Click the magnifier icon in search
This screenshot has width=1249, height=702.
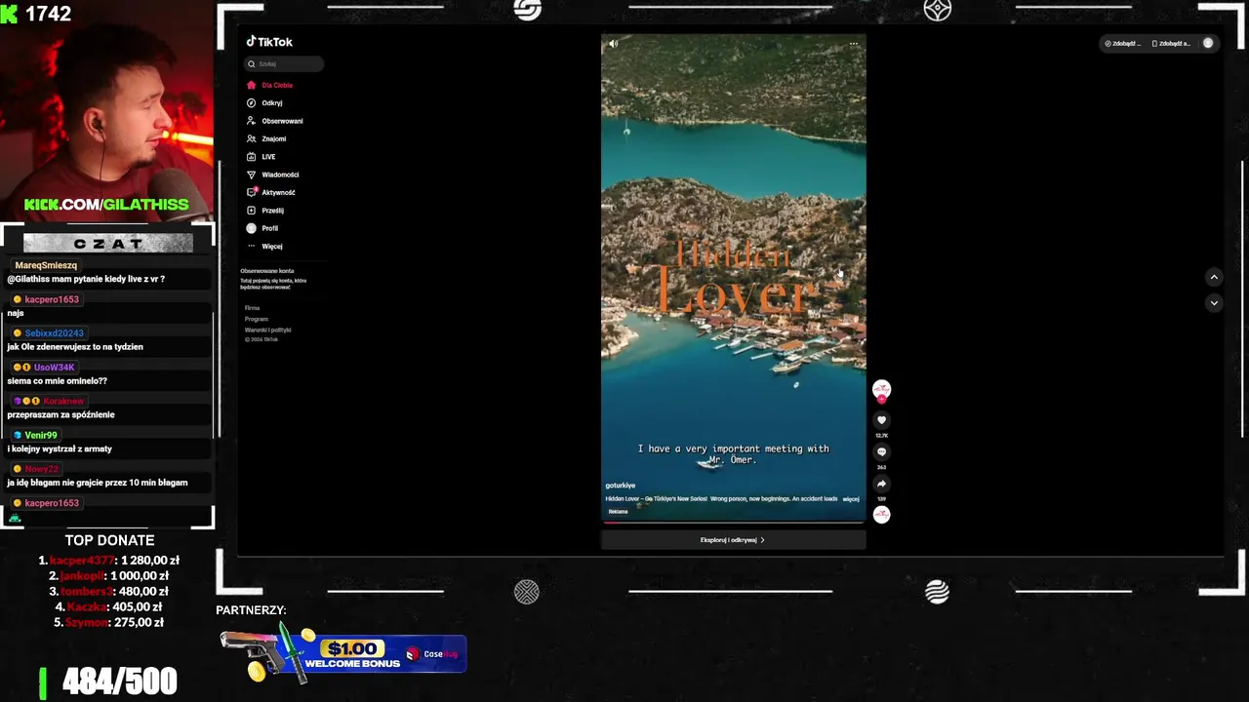click(251, 63)
